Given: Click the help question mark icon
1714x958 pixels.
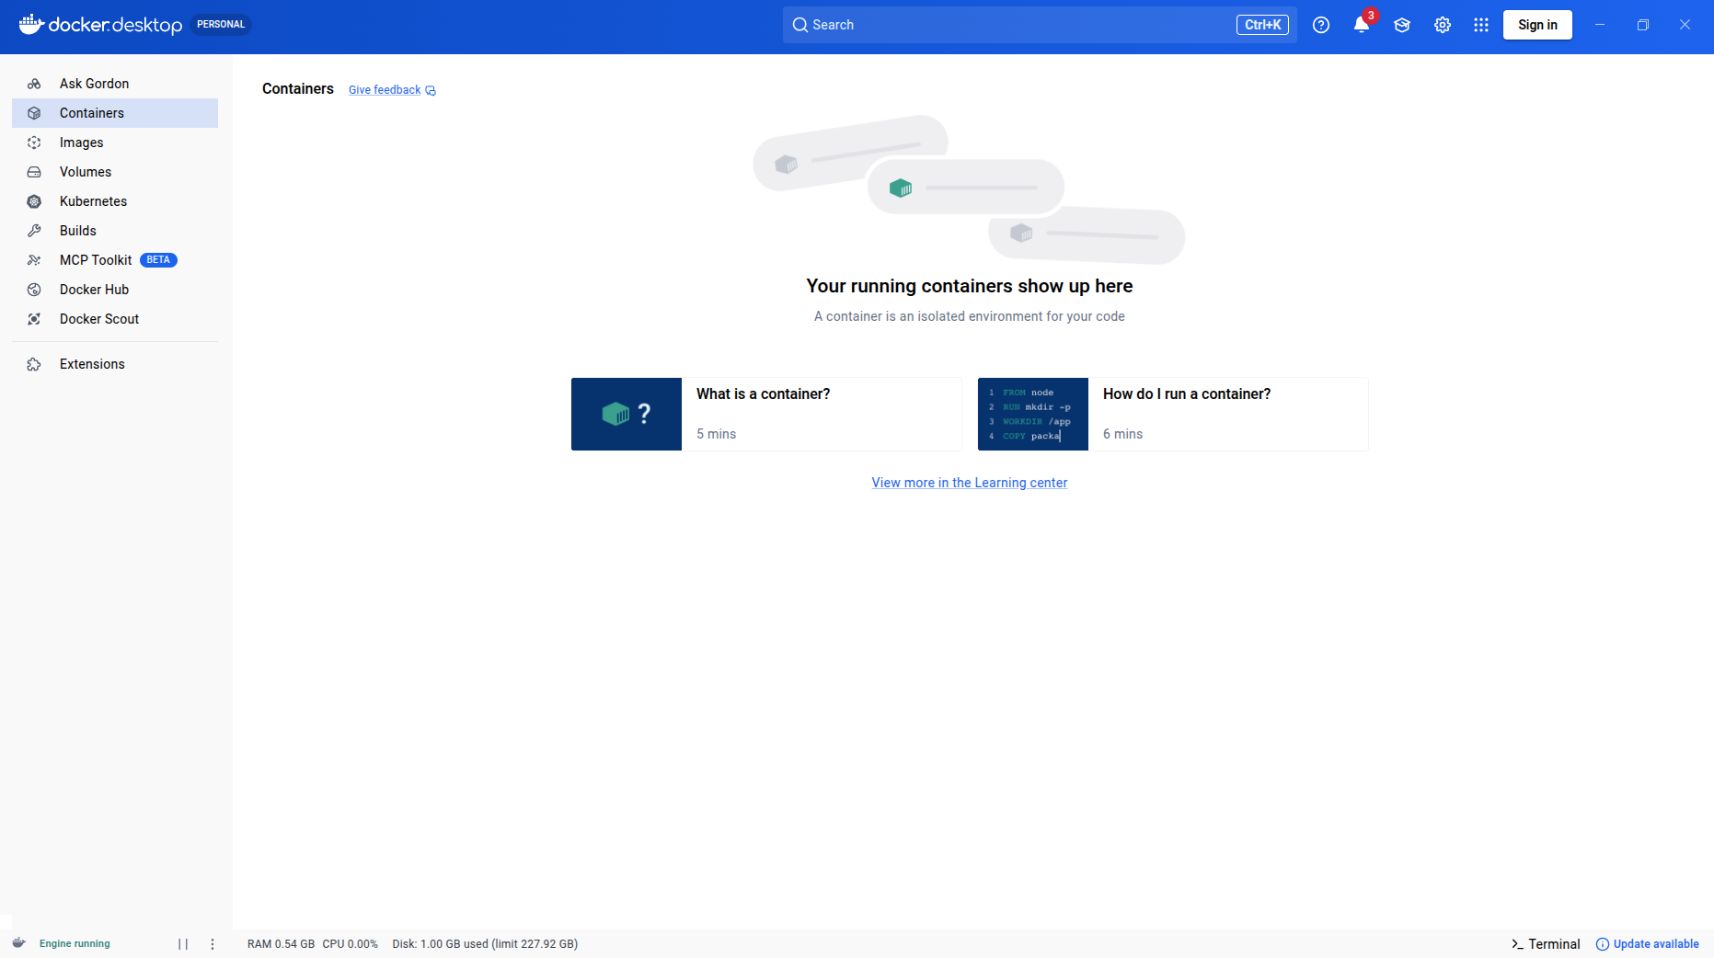Looking at the screenshot, I should click(1321, 25).
